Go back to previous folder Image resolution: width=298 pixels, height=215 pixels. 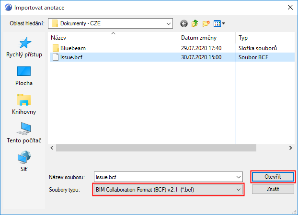[x=184, y=23]
